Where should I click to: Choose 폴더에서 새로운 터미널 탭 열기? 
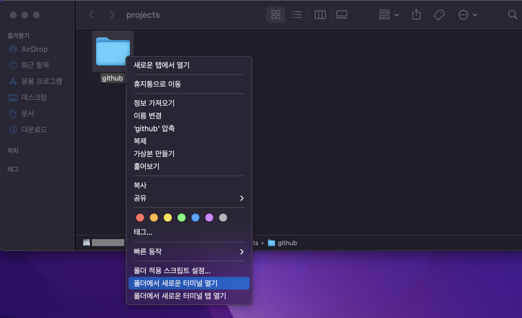pyautogui.click(x=189, y=296)
